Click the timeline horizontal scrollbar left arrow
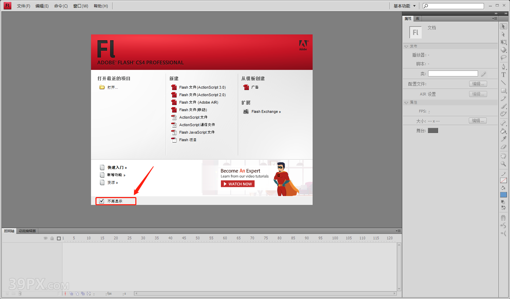The width and height of the screenshot is (510, 299). (x=136, y=293)
